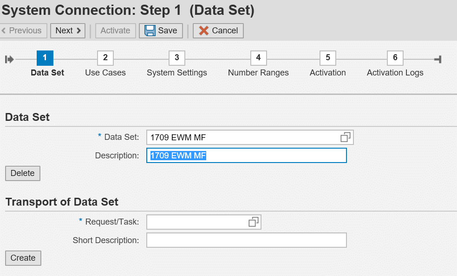Click Create under Transport of Data Set

23,258
